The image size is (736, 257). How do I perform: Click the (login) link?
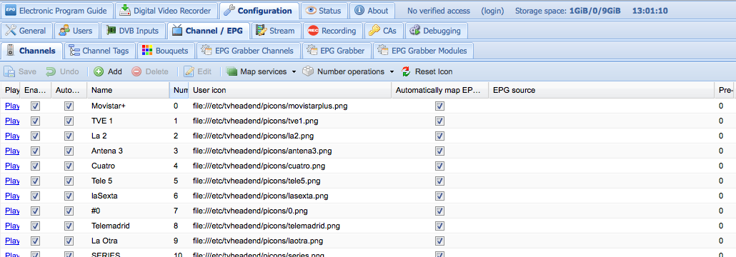point(493,11)
